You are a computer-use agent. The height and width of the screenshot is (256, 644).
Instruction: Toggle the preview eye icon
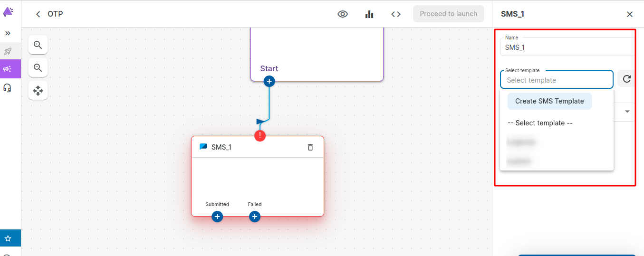(343, 14)
